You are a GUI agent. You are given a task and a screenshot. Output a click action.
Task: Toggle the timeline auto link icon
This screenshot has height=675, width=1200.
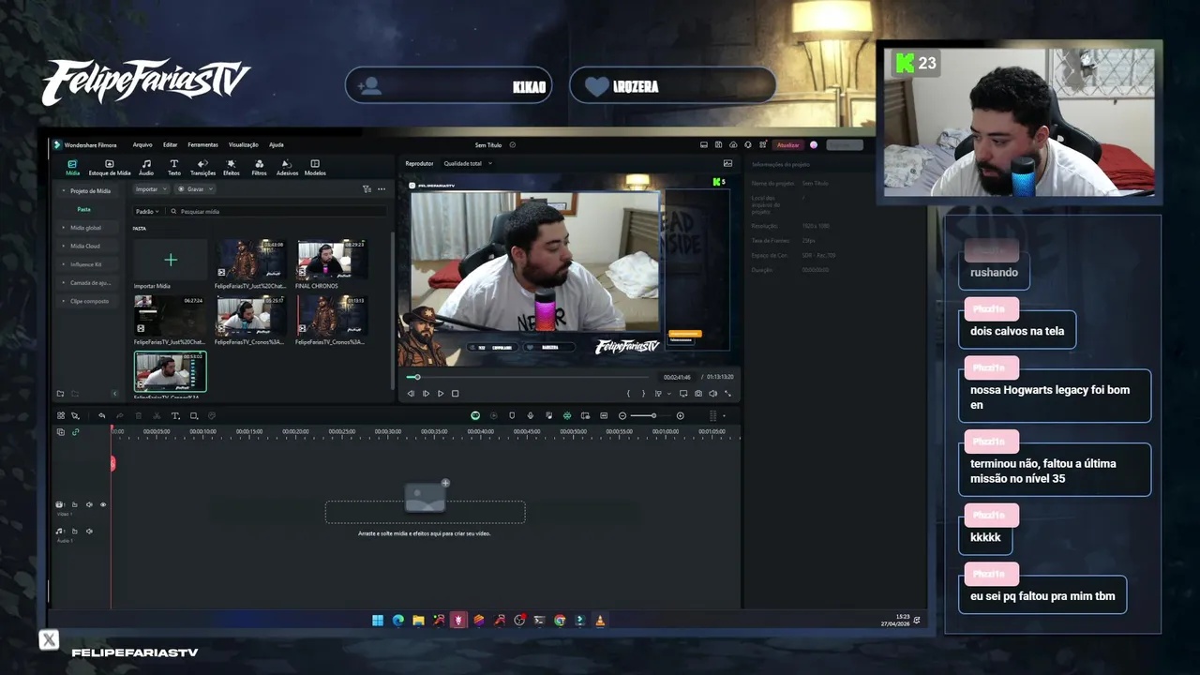(x=76, y=432)
